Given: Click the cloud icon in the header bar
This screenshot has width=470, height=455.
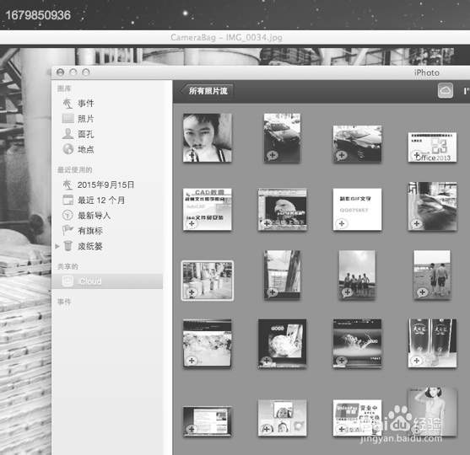Looking at the screenshot, I should pos(446,90).
